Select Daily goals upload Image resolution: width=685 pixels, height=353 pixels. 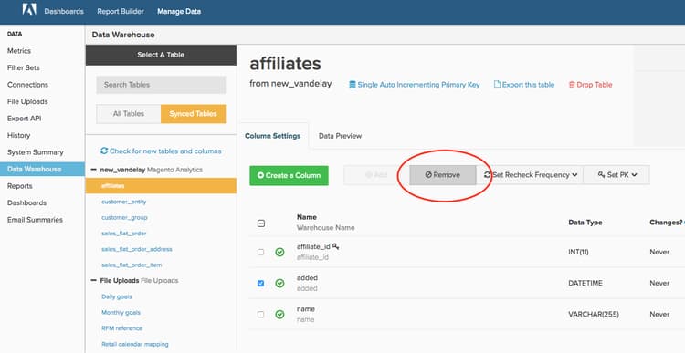[117, 296]
